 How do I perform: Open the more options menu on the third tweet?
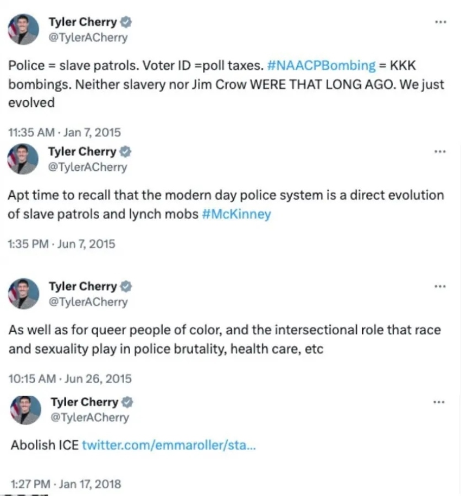[441, 286]
